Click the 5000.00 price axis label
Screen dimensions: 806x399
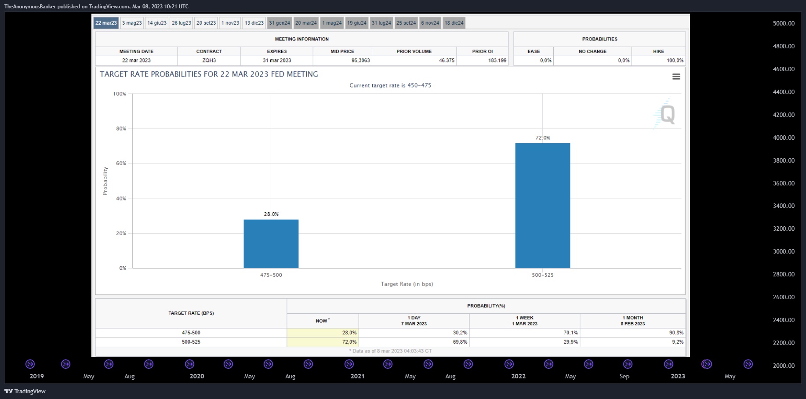click(x=784, y=23)
